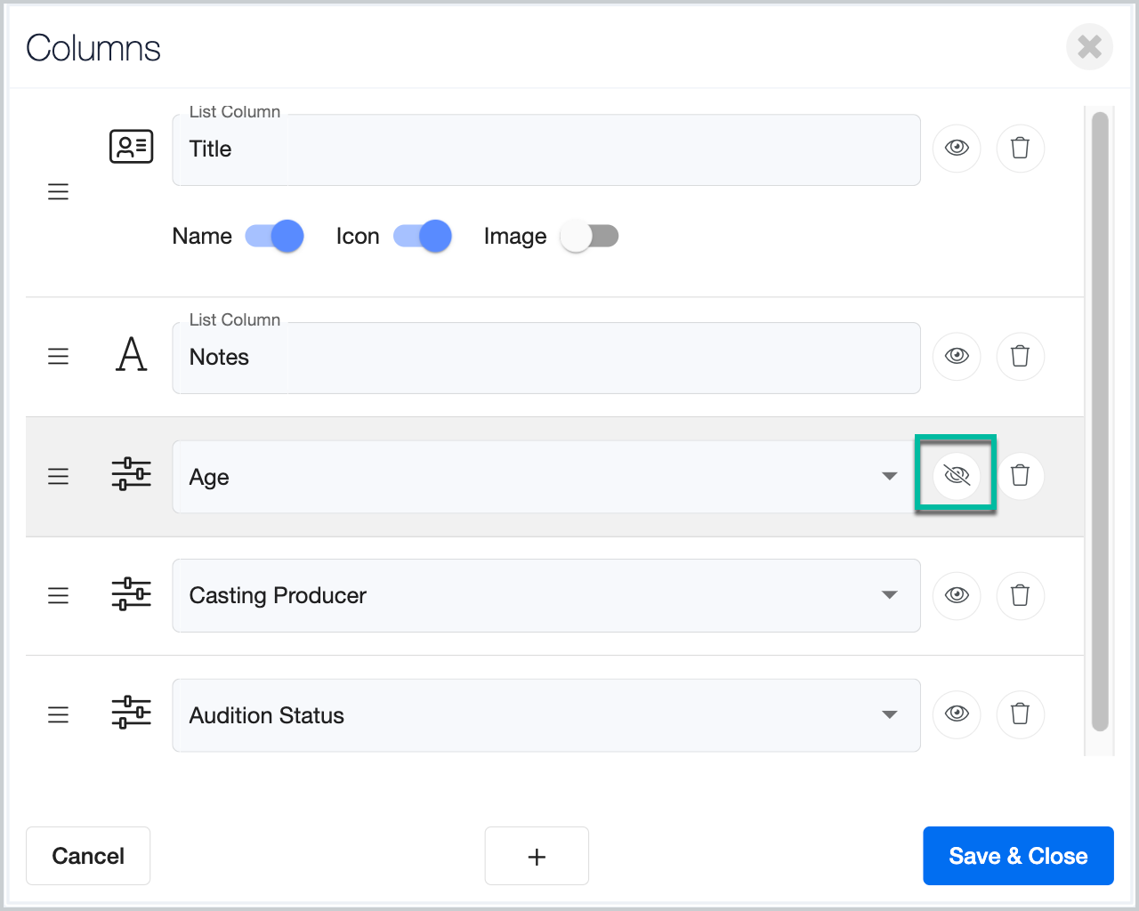Open the Age column dropdown
The width and height of the screenshot is (1139, 911).
889,476
